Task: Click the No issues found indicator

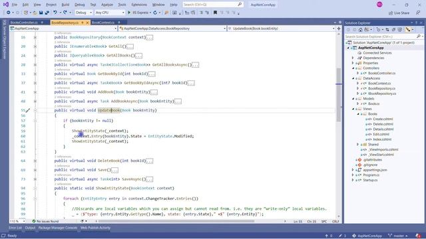Action: tap(45, 221)
